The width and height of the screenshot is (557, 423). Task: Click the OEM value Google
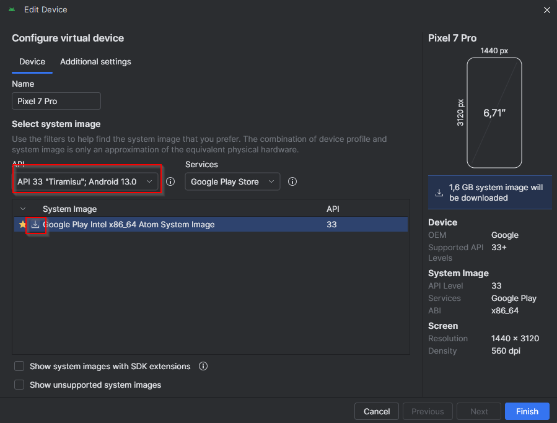505,235
